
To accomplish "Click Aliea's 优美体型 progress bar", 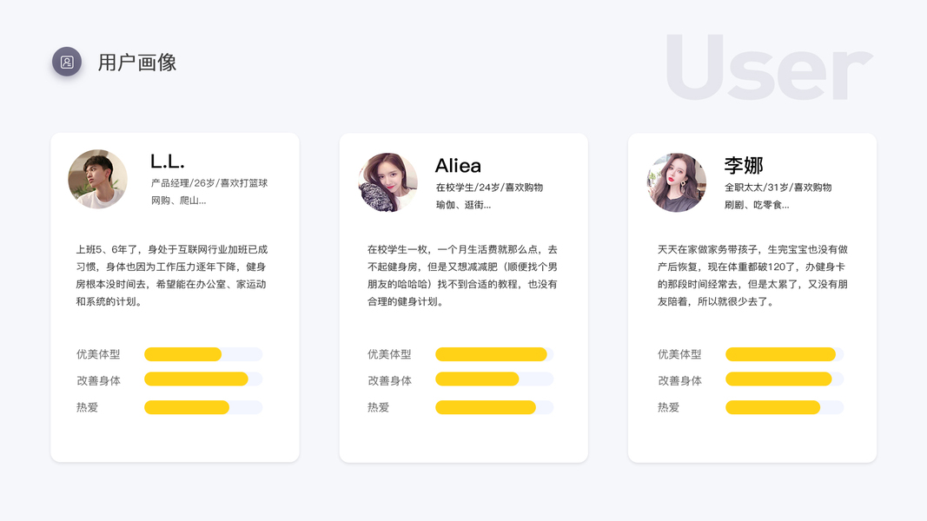I will [x=493, y=354].
